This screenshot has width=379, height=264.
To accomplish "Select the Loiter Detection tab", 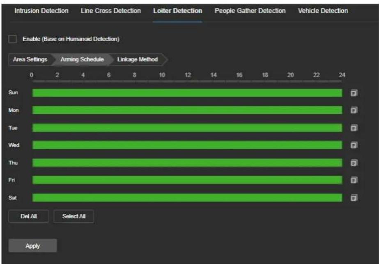I will tap(178, 11).
